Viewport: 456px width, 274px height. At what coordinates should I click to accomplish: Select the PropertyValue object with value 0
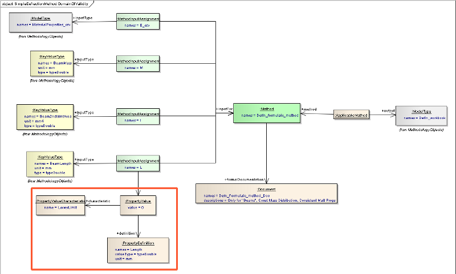pos(139,206)
